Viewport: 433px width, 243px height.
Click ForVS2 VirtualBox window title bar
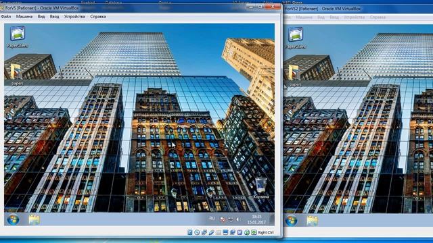click(358, 9)
